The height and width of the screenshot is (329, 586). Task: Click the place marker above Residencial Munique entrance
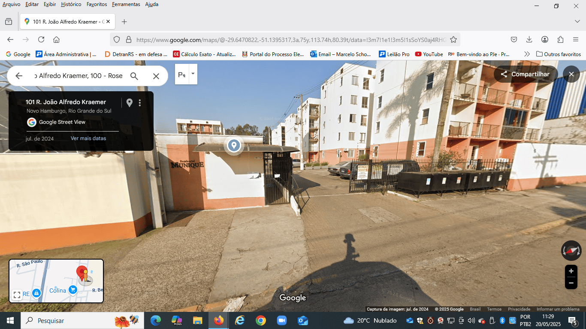pyautogui.click(x=234, y=145)
